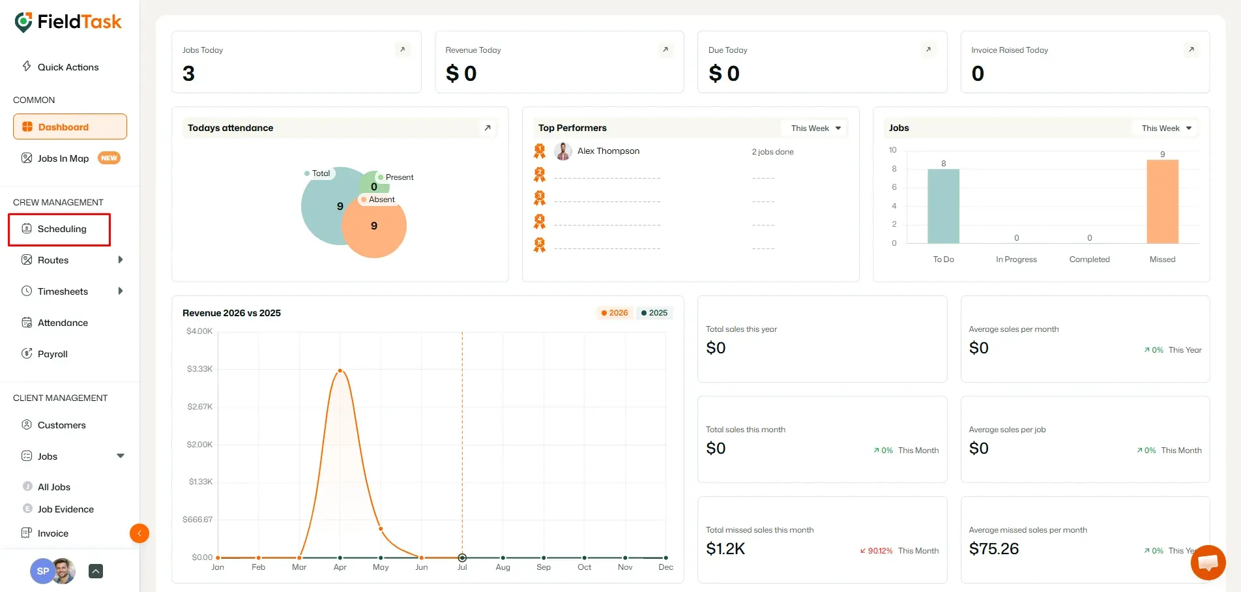Open the chat support bubble

point(1208,563)
